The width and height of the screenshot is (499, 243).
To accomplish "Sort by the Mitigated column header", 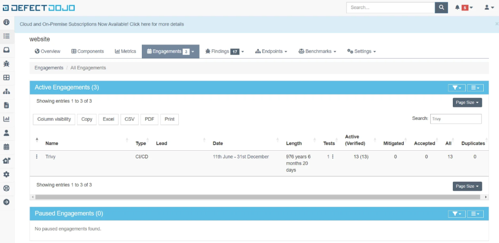I will 394,143.
